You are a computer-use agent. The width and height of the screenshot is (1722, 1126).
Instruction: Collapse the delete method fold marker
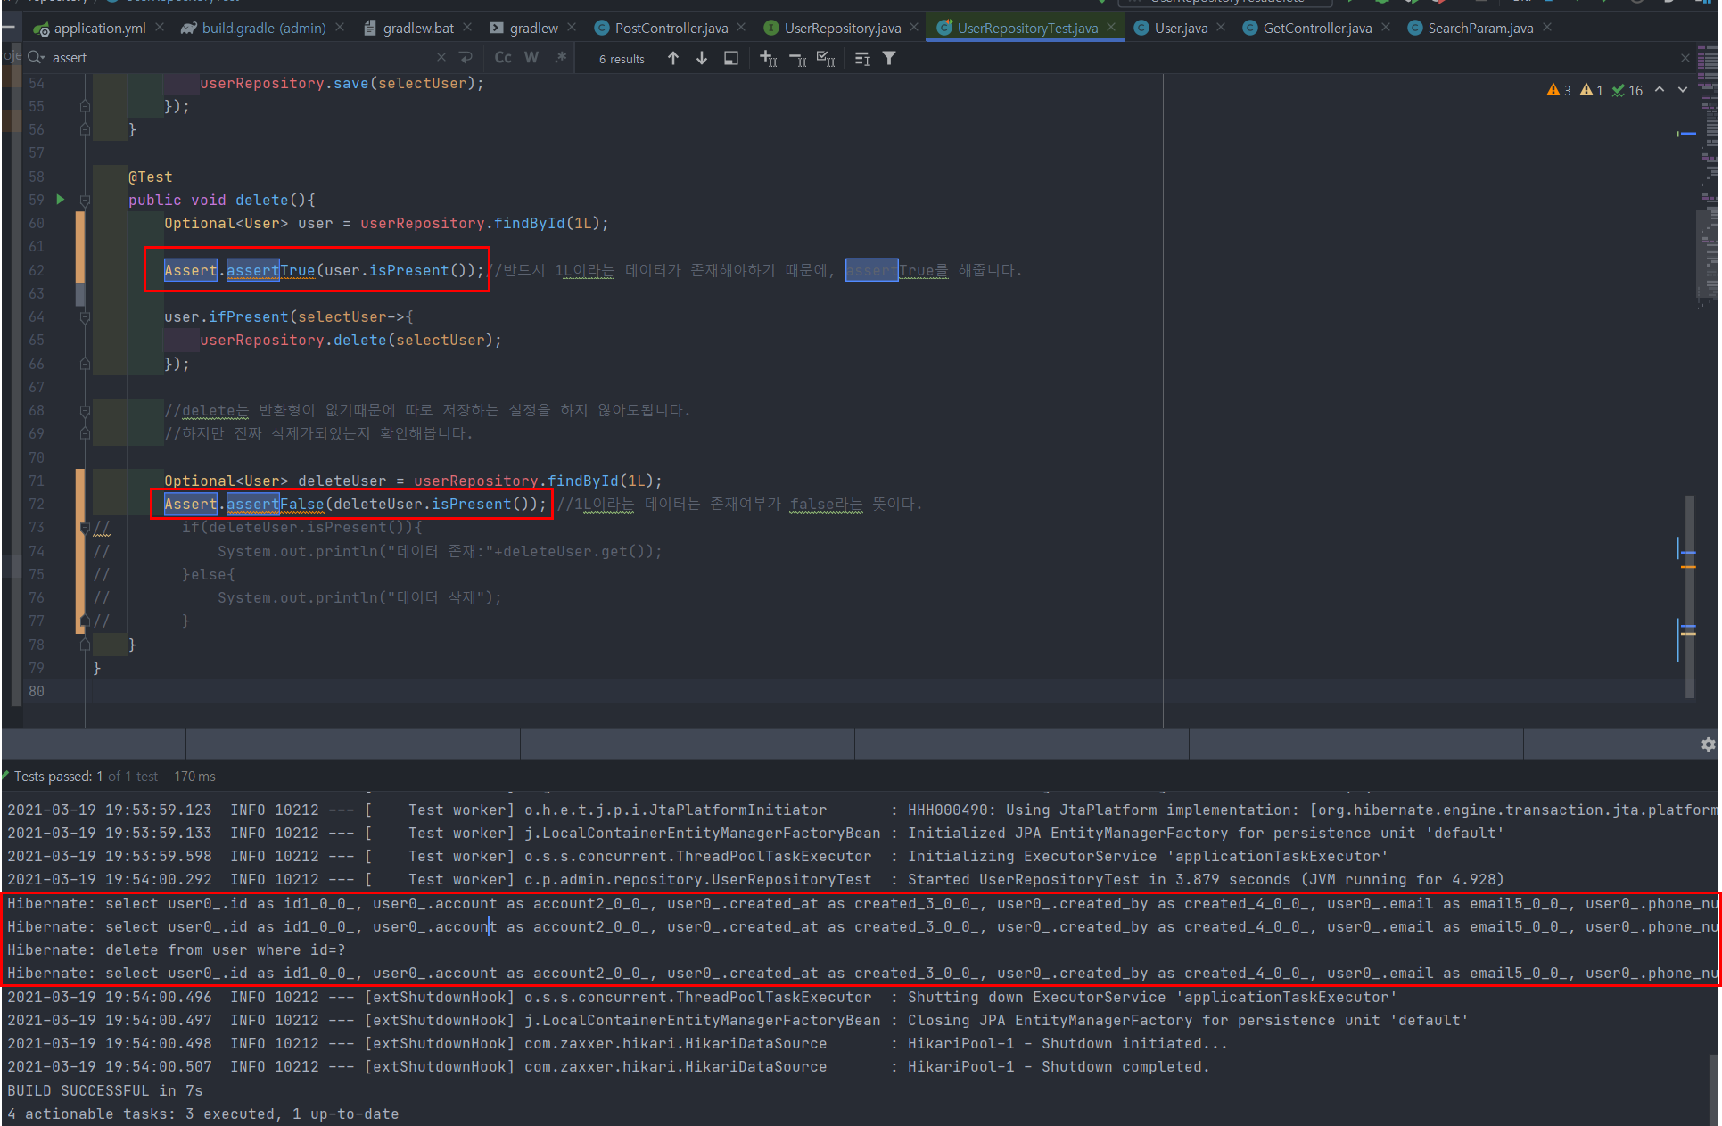click(x=85, y=201)
